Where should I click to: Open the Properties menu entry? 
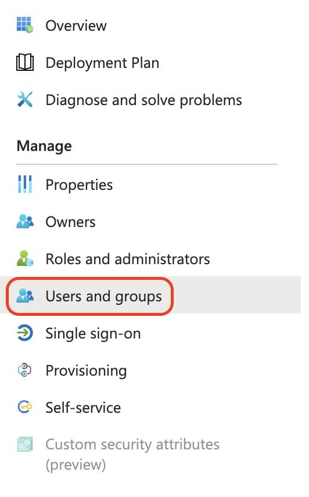coord(79,185)
